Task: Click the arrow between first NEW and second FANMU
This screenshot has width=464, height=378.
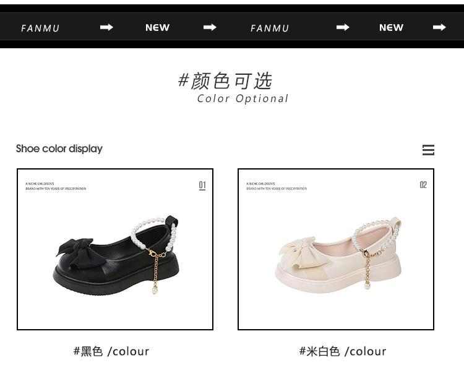Action: [x=210, y=27]
